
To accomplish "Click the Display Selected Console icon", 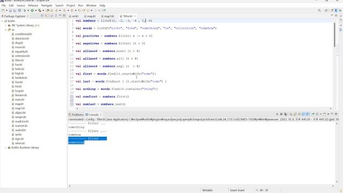I will coord(317,114).
